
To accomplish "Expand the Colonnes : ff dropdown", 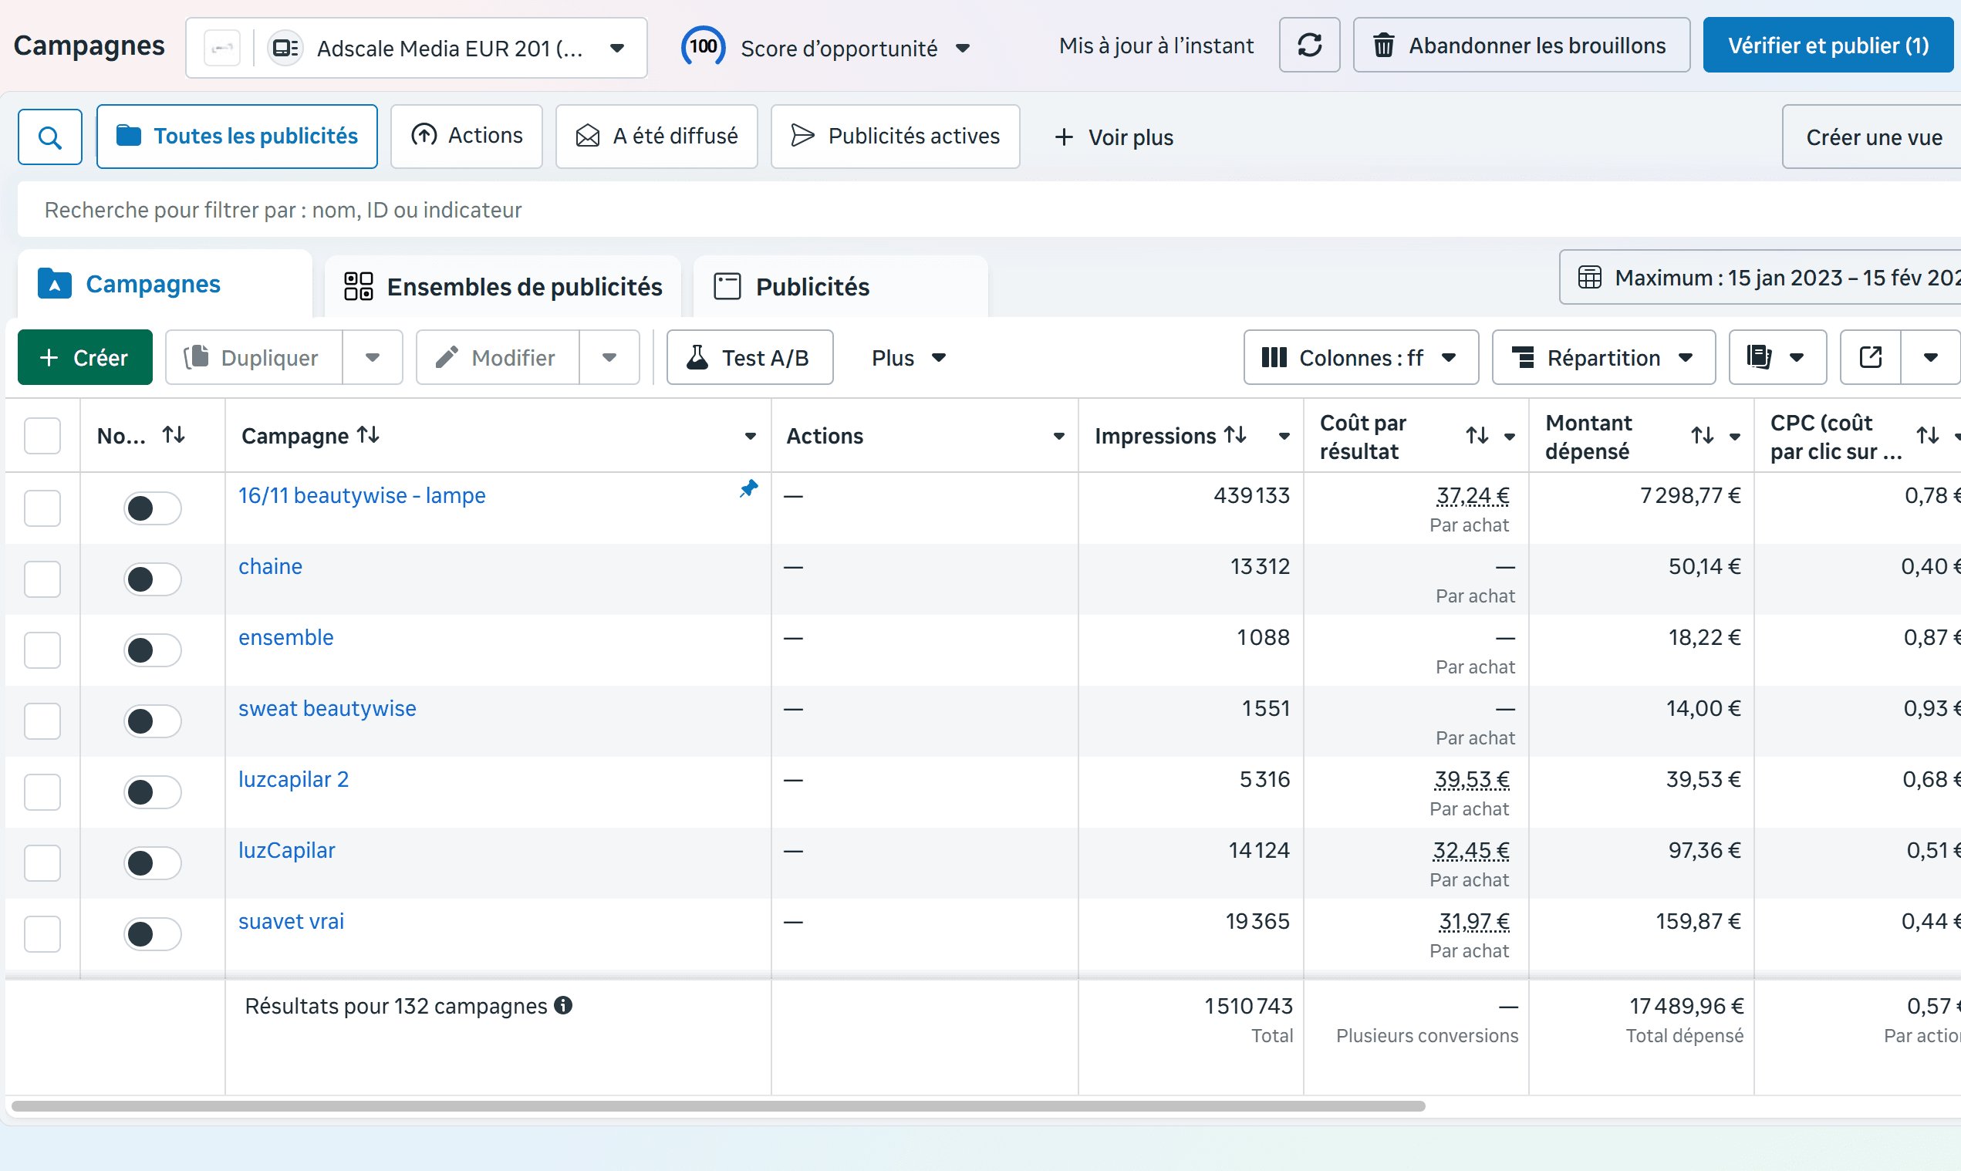I will (x=1360, y=357).
